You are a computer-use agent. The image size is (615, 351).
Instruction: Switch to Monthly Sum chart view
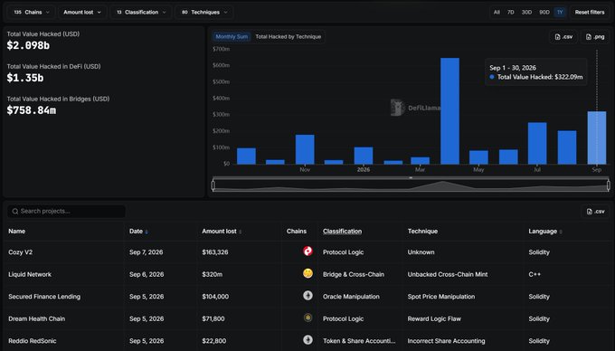point(232,36)
